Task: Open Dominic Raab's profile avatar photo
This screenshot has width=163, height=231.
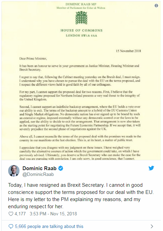Action: pos(14,171)
